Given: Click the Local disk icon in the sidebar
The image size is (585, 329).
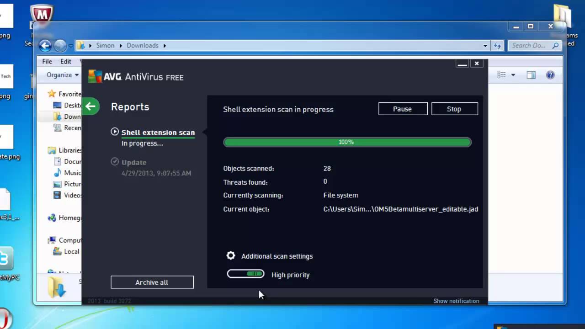Looking at the screenshot, I should [x=57, y=251].
